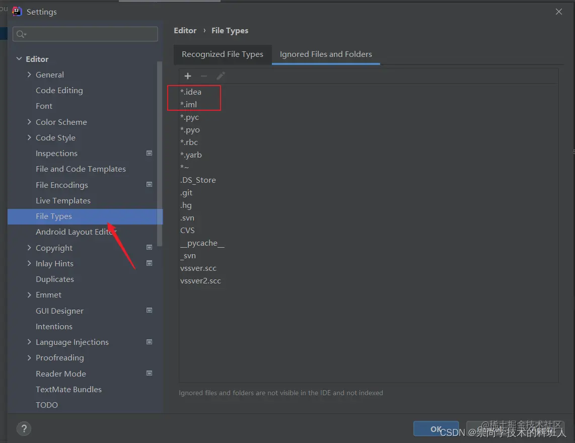This screenshot has width=575, height=443.
Task: Expand the Inlay Hints node arrow
Action: pyautogui.click(x=29, y=263)
